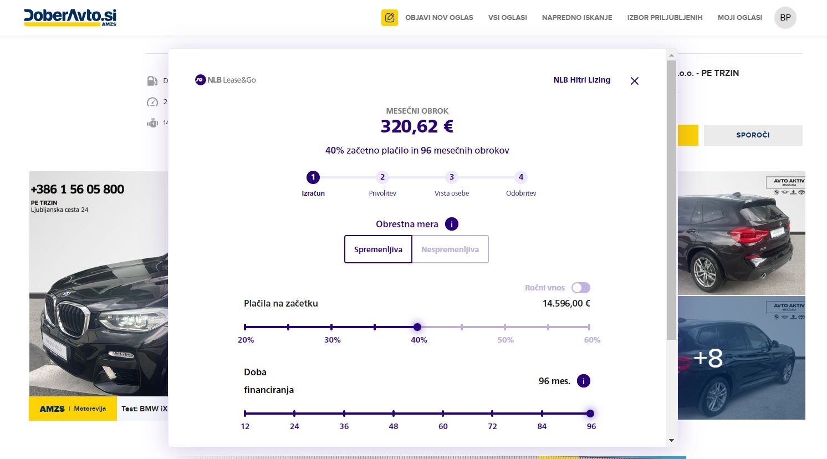Choose Nespremenljiva interest rate option
Image resolution: width=827 pixels, height=459 pixels.
[x=450, y=249]
